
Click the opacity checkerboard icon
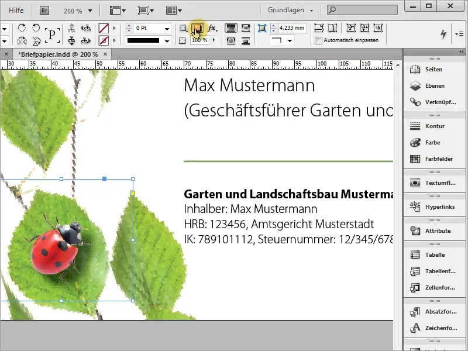[183, 40]
